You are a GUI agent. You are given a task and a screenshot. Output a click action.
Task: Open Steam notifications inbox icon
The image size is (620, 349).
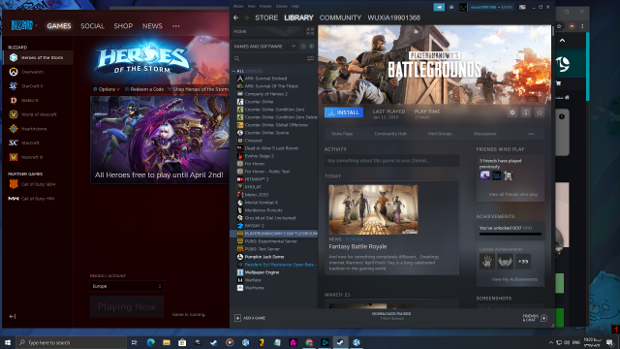click(451, 7)
